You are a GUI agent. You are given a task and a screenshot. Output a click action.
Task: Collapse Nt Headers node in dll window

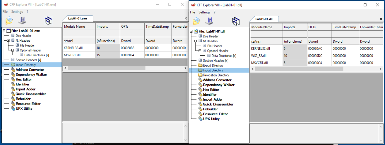click(196, 41)
